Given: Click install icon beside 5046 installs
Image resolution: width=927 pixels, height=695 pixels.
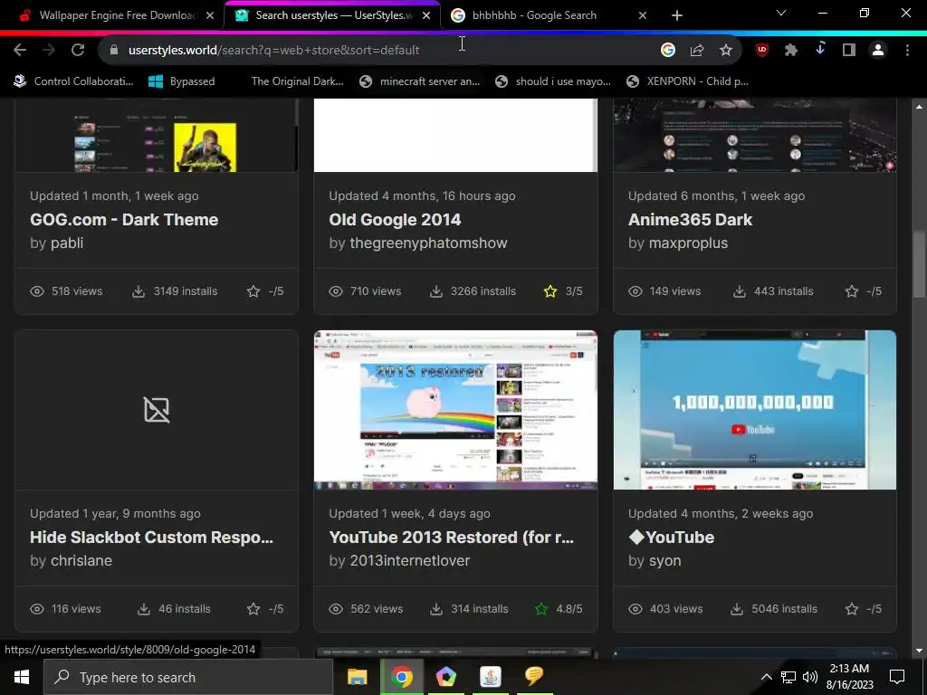Looking at the screenshot, I should [x=737, y=609].
